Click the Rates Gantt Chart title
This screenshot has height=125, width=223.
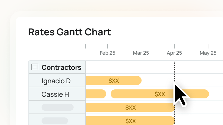[69, 32]
